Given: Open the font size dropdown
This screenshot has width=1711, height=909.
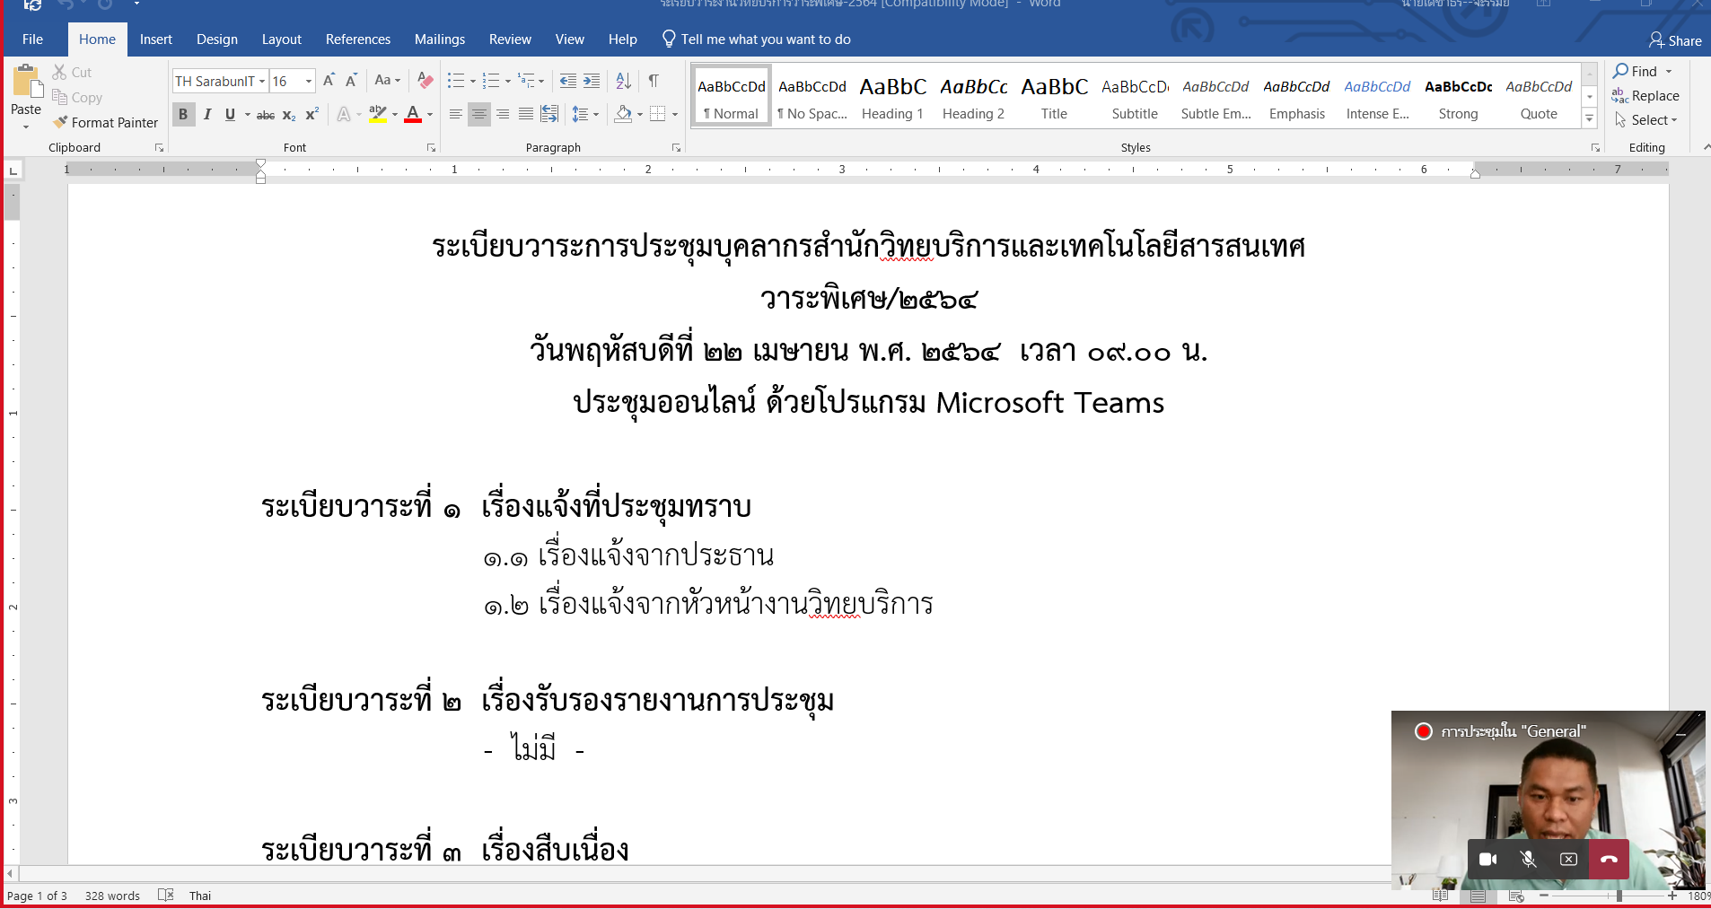Looking at the screenshot, I should click(x=309, y=82).
